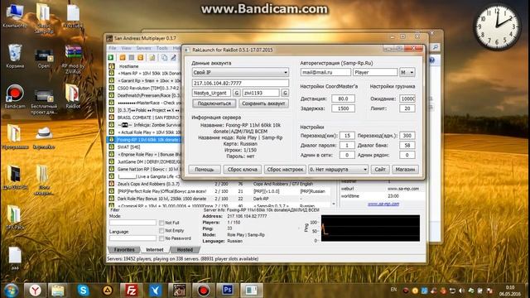Click the Подключиться connect button
Screen dimensions: 530x298
[214, 103]
